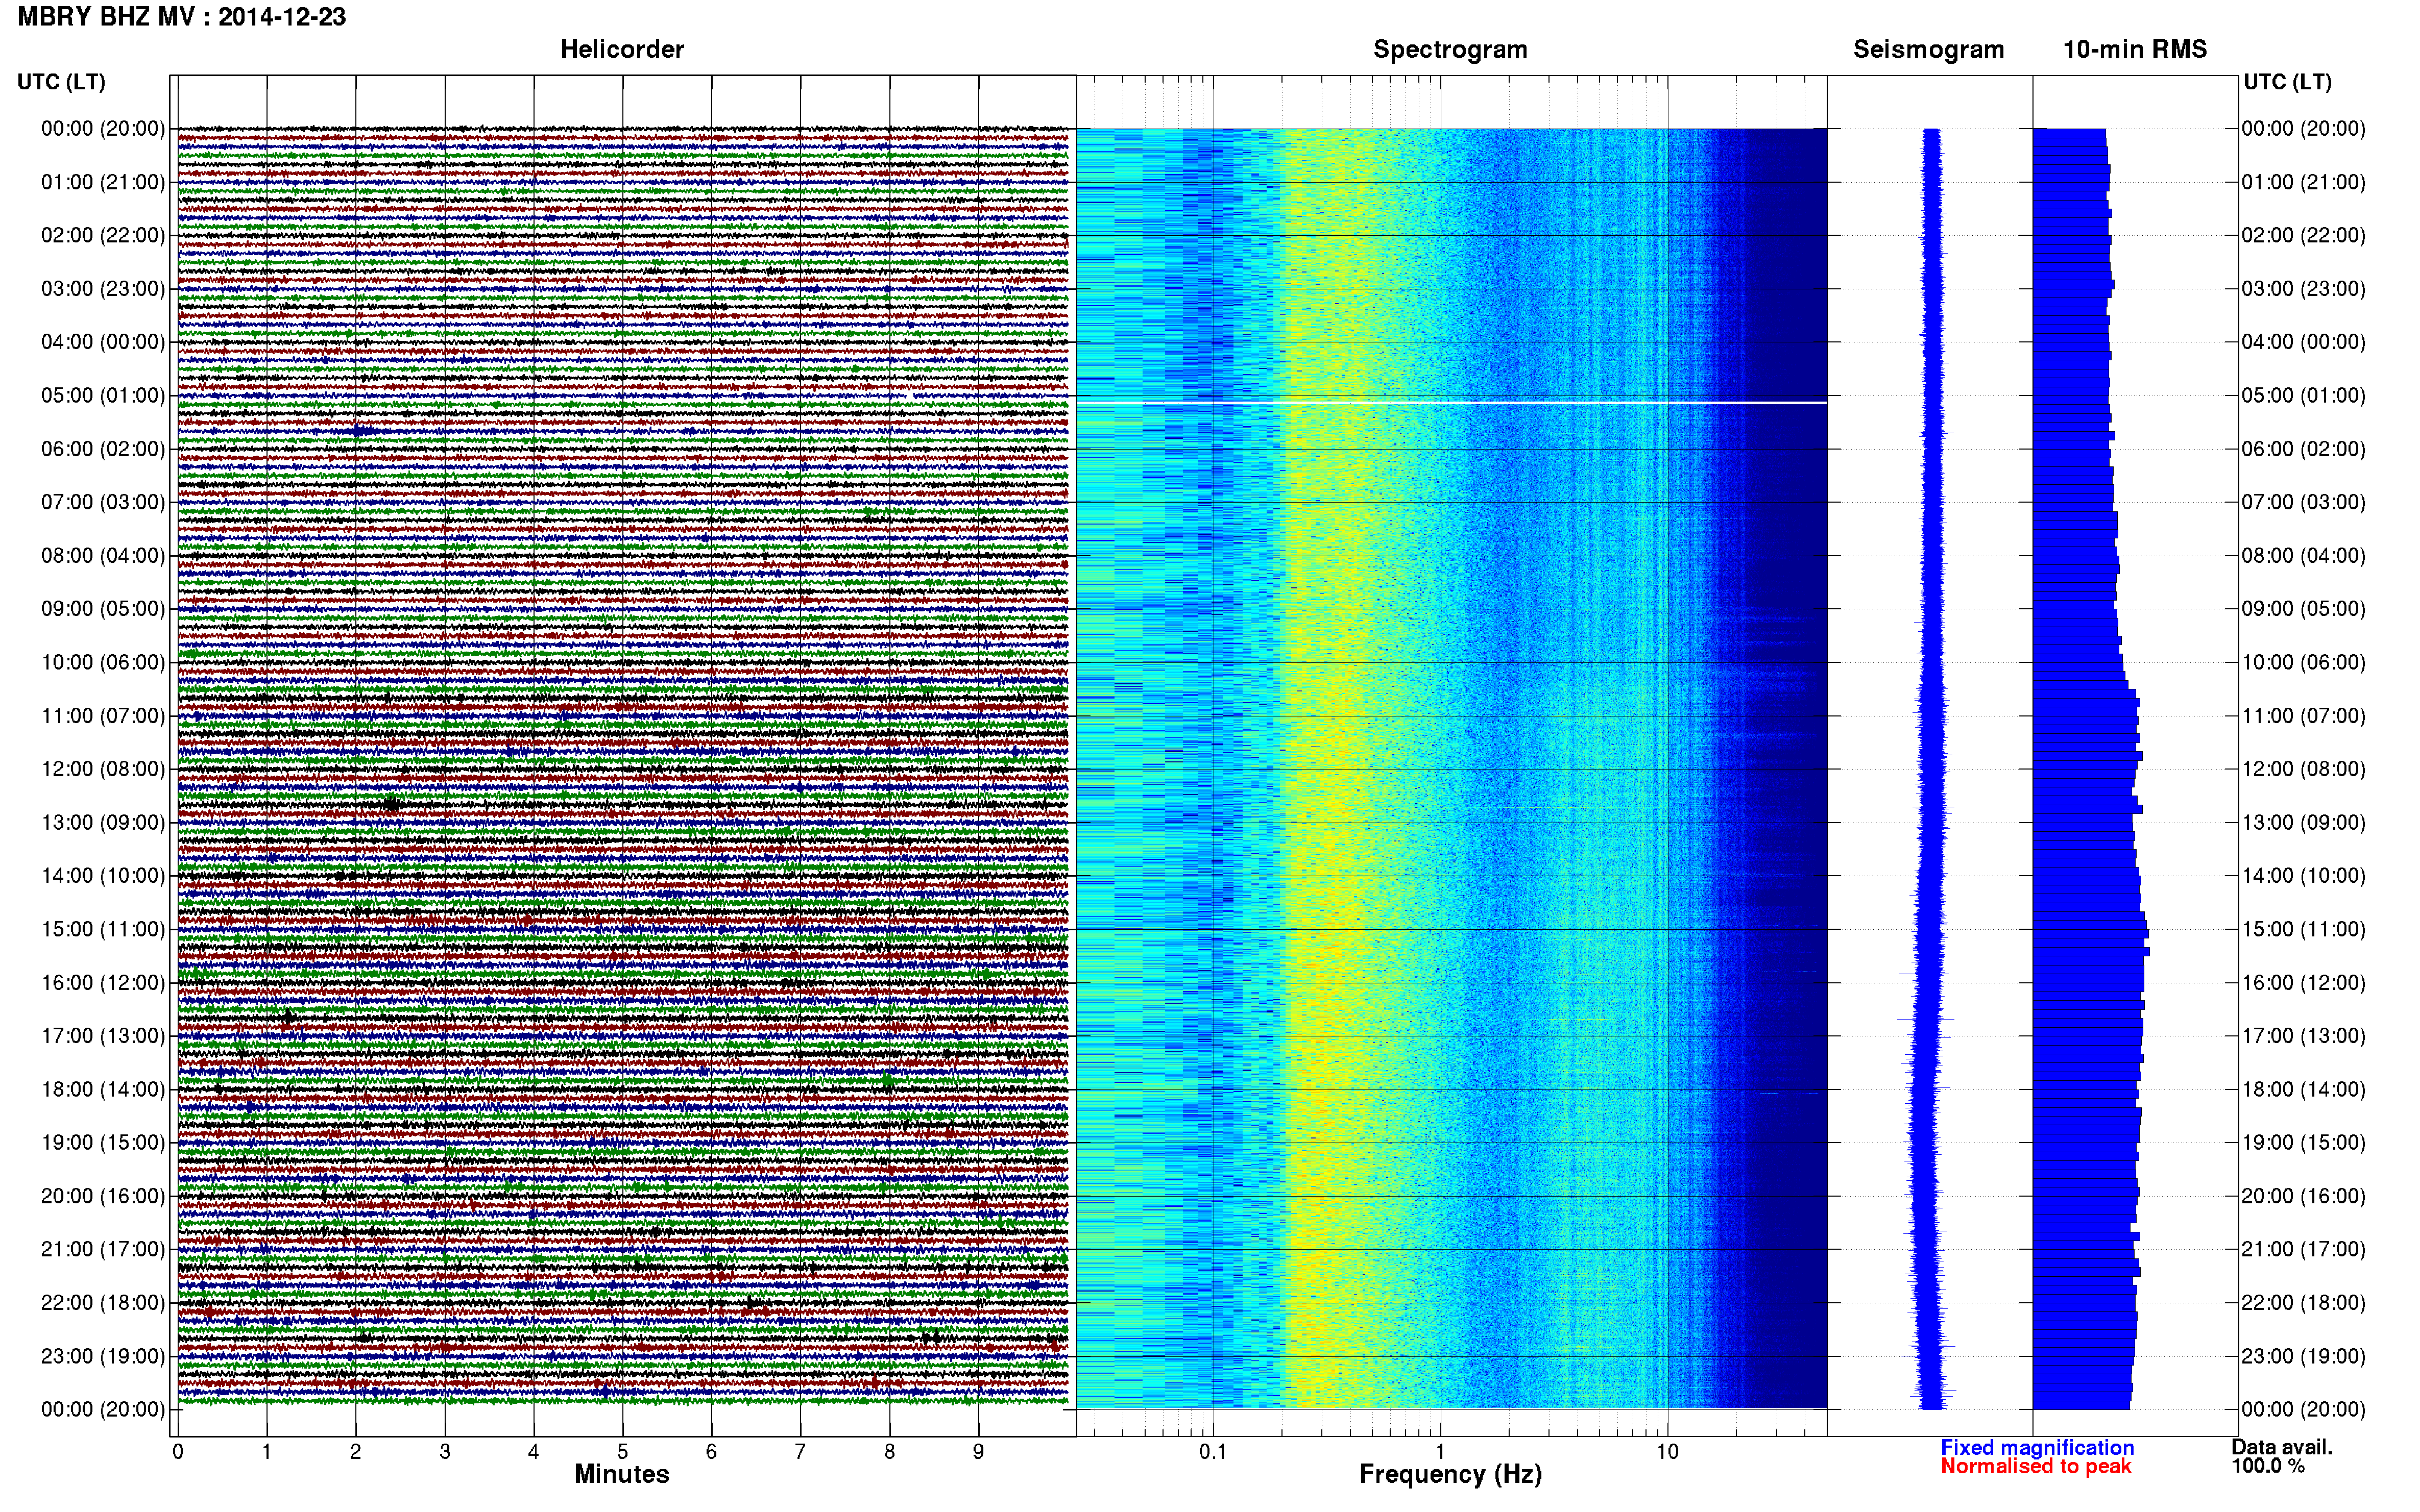Viewport: 2420px width, 1512px height.
Task: Click the left 23:00 (19:00) time label
Action: pos(103,1356)
